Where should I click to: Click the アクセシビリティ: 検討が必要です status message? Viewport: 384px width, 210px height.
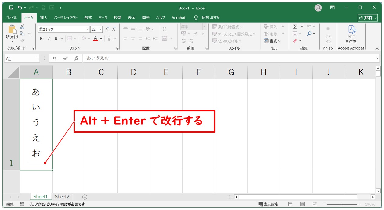57,204
